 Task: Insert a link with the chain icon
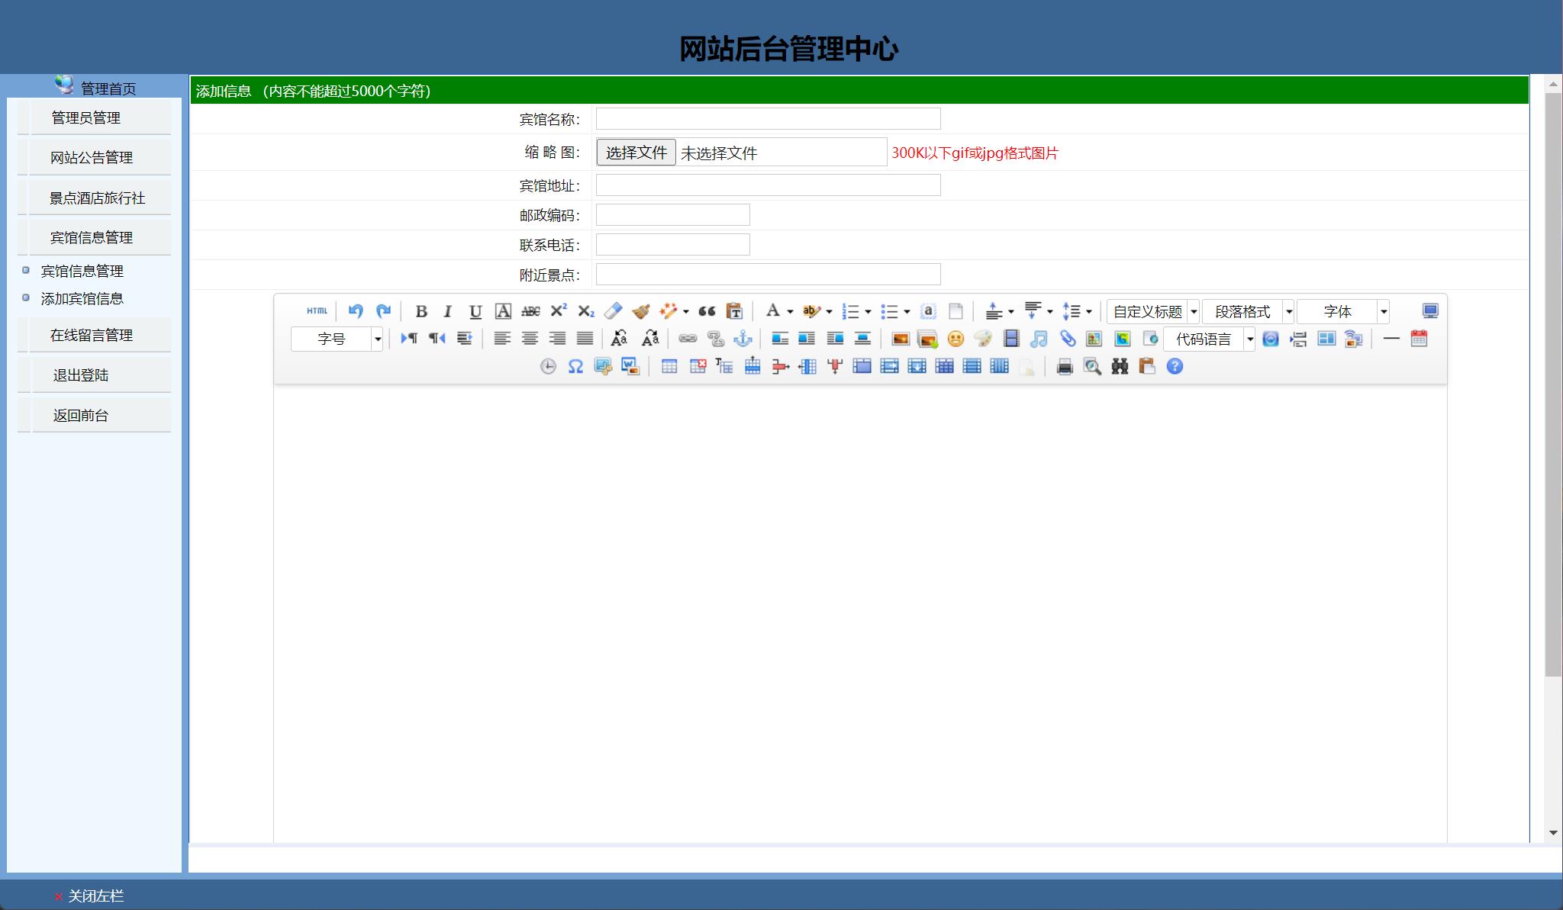(688, 339)
